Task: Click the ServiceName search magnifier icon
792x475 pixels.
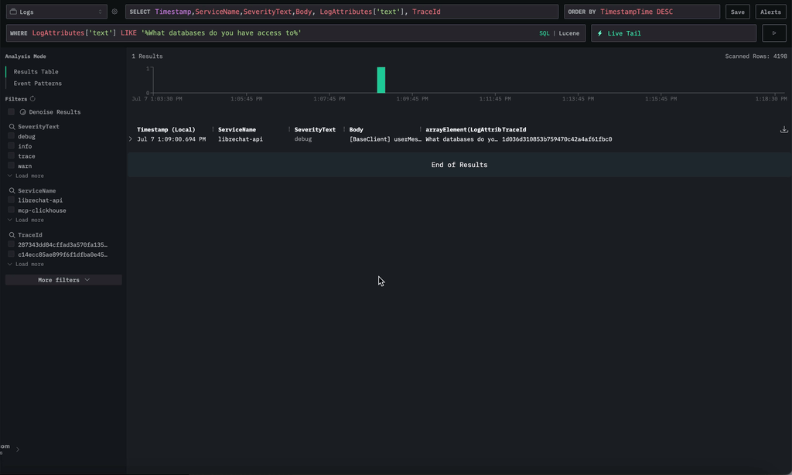Action: [x=12, y=191]
